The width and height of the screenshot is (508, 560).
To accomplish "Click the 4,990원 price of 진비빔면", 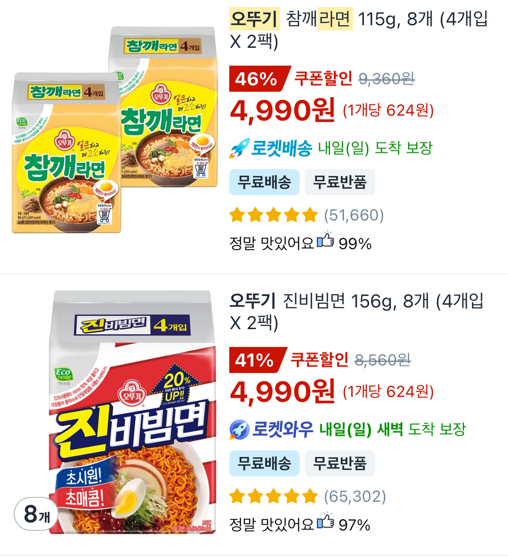I will pos(283,392).
